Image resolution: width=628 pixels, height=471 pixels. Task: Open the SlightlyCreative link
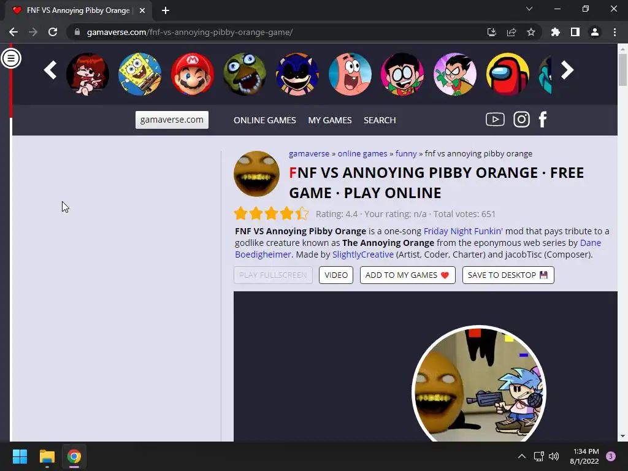coord(363,255)
